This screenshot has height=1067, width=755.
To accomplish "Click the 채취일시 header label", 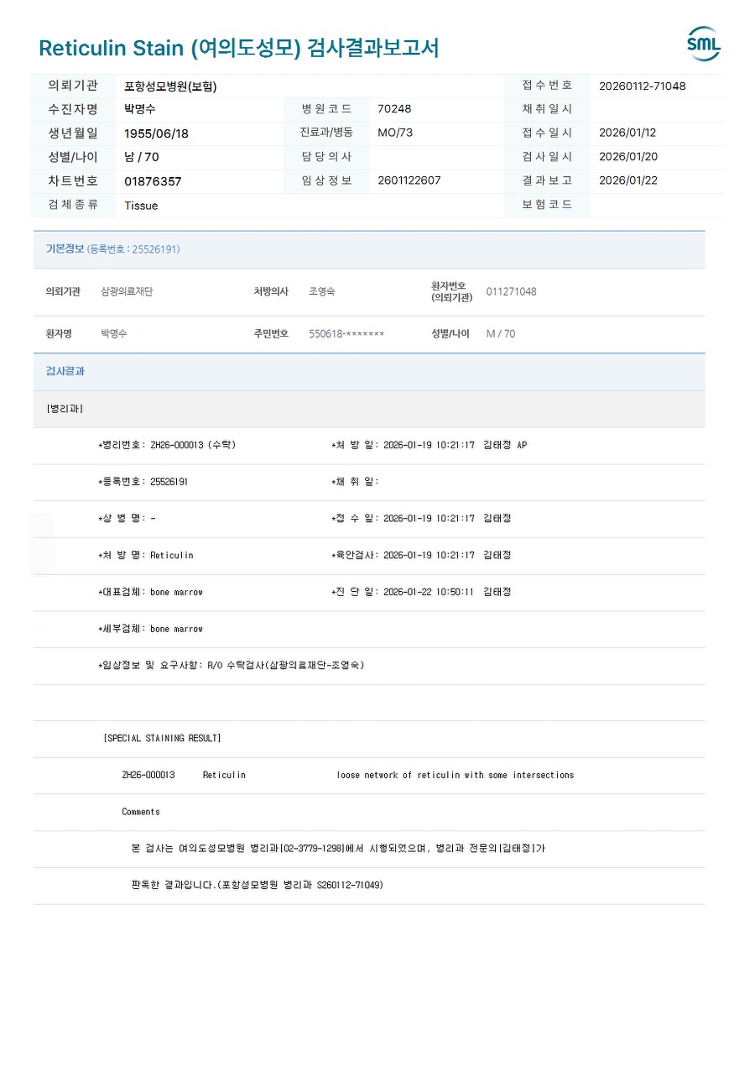I will (x=547, y=108).
